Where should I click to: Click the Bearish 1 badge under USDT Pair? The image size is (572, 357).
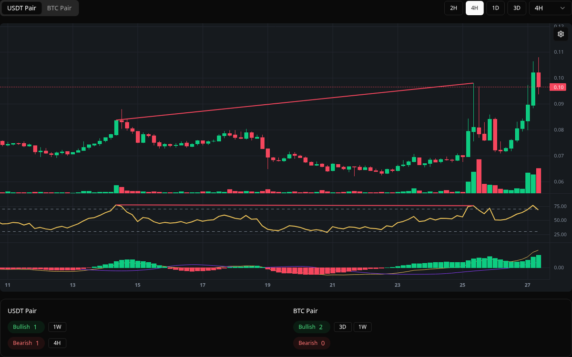(x=26, y=343)
